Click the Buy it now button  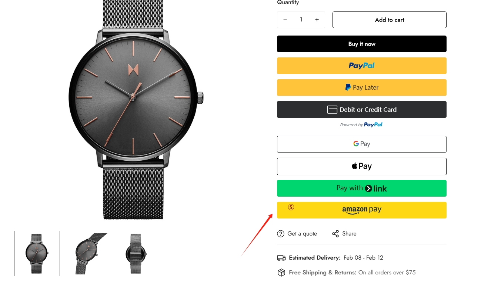(362, 44)
